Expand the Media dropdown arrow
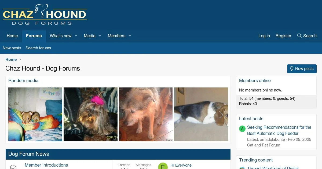 pos(100,36)
